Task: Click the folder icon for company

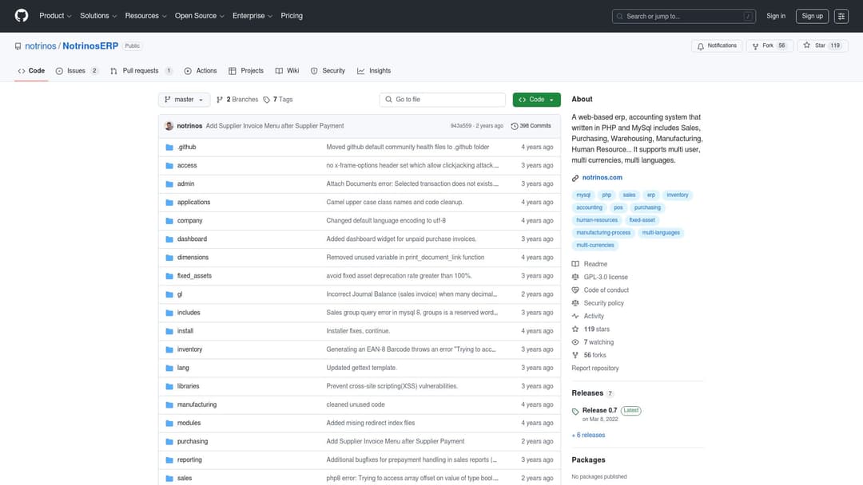Action: pyautogui.click(x=169, y=221)
